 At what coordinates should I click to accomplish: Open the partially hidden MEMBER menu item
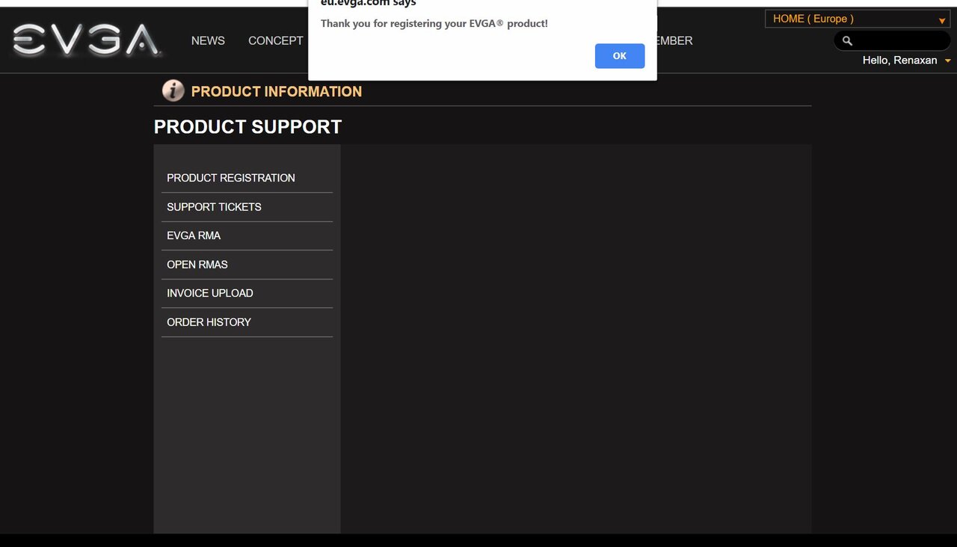click(674, 41)
